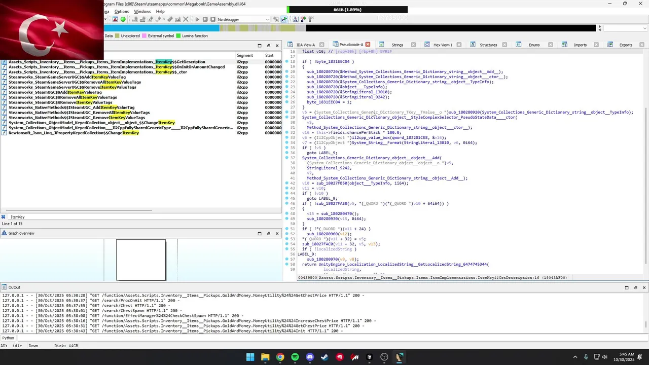The width and height of the screenshot is (649, 365).
Task: Close the Pseudocode-A tab
Action: coord(368,45)
